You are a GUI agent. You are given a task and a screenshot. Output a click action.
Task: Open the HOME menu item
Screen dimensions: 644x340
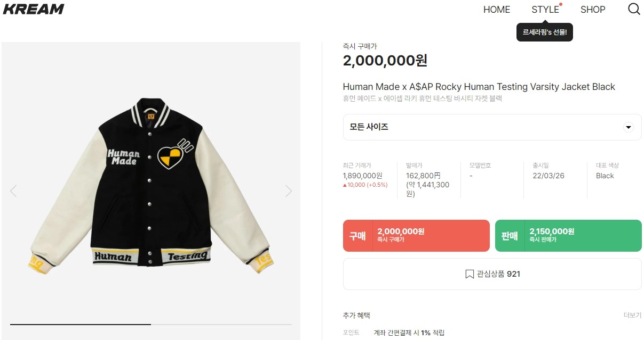[497, 10]
